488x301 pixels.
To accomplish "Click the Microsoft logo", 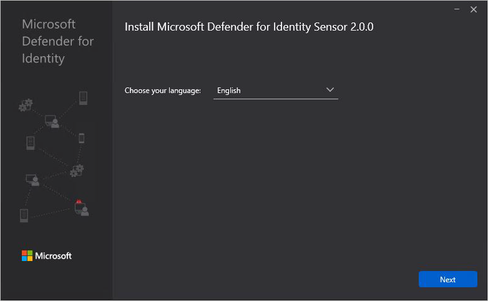I will point(47,256).
